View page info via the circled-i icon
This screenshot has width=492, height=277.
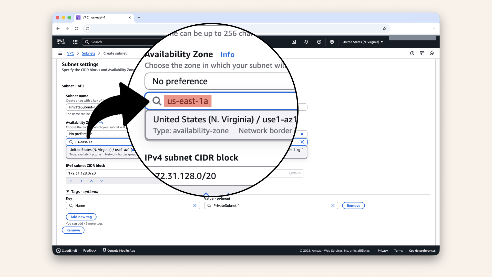(412, 53)
